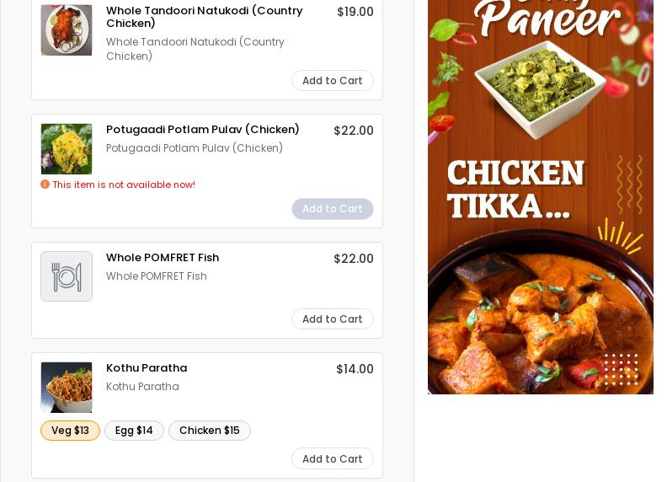Click the $22.00 price of POMFRET Fish
The height and width of the screenshot is (482, 667).
(354, 259)
